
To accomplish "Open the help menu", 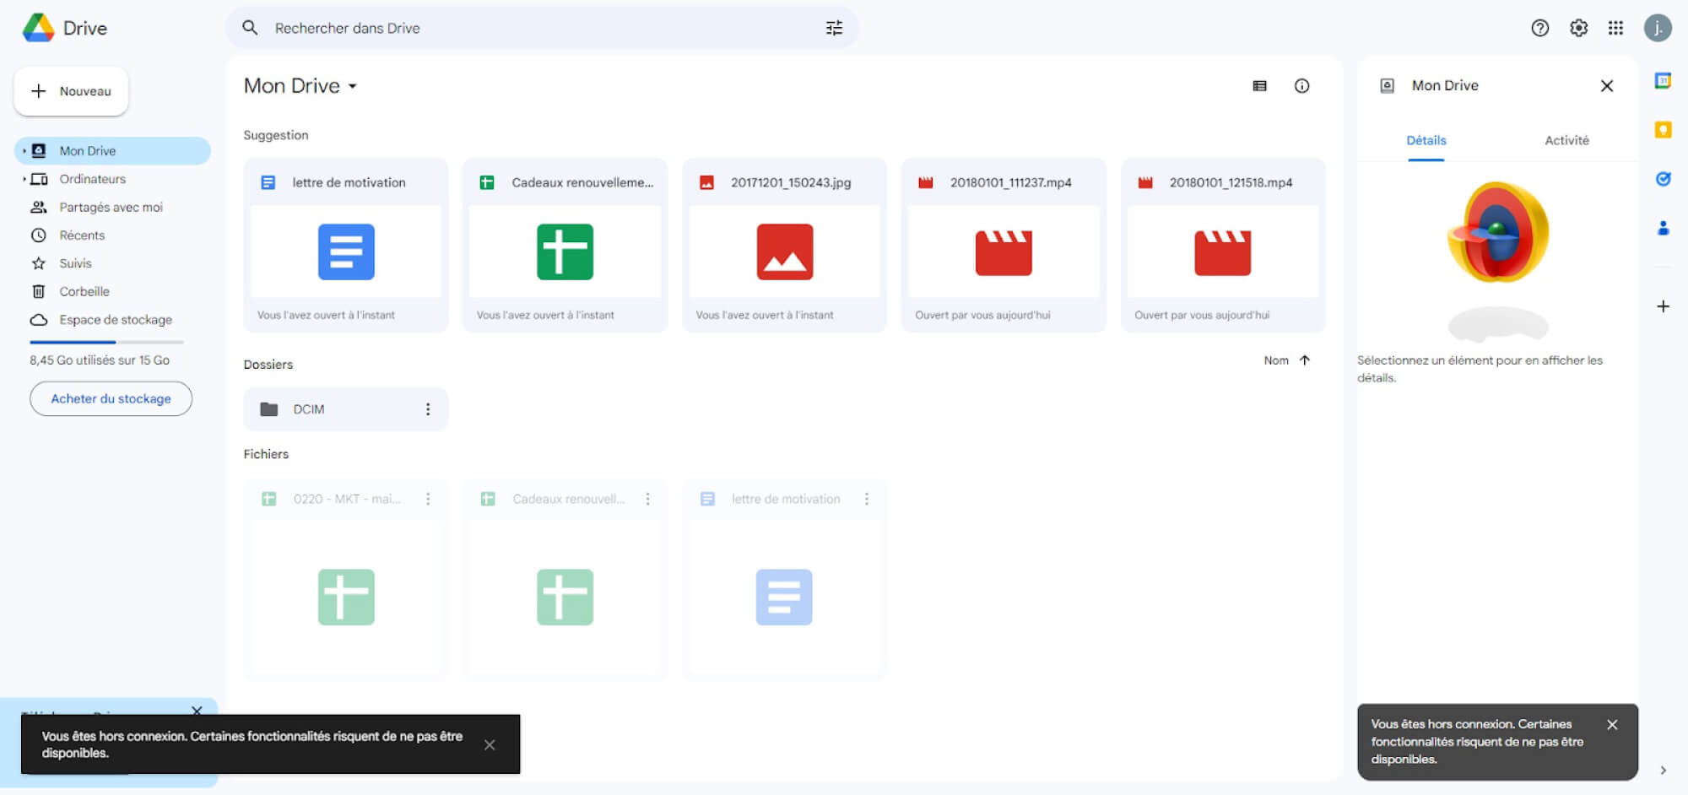I will pos(1540,28).
